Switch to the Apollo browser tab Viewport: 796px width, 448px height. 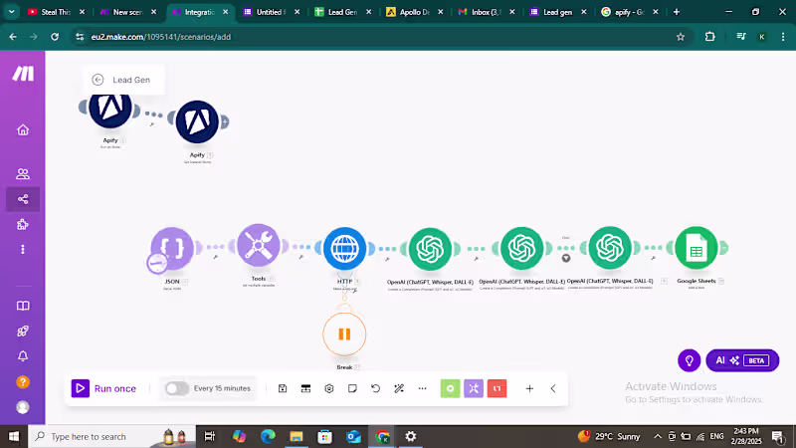415,12
